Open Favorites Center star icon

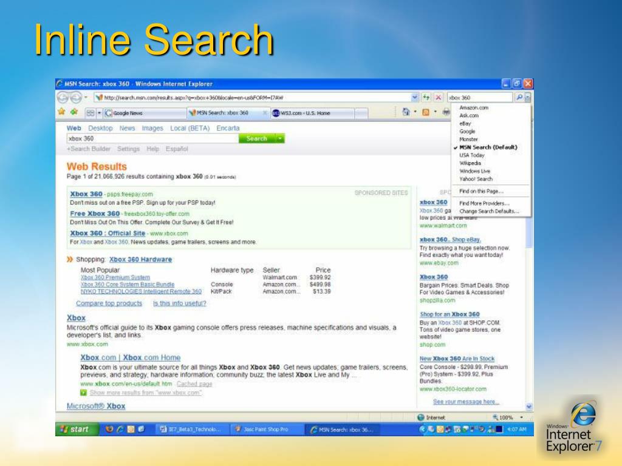coord(61,112)
